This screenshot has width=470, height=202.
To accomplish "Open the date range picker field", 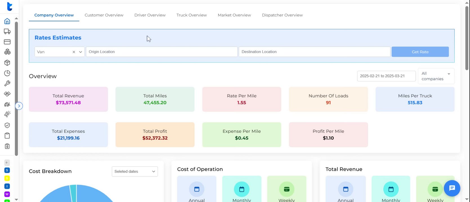I will [386, 76].
